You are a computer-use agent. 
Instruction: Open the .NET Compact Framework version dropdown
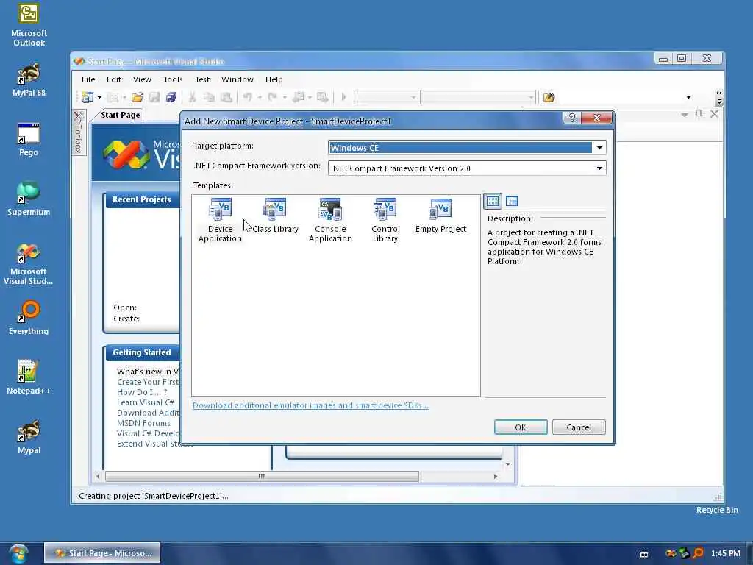tap(599, 168)
